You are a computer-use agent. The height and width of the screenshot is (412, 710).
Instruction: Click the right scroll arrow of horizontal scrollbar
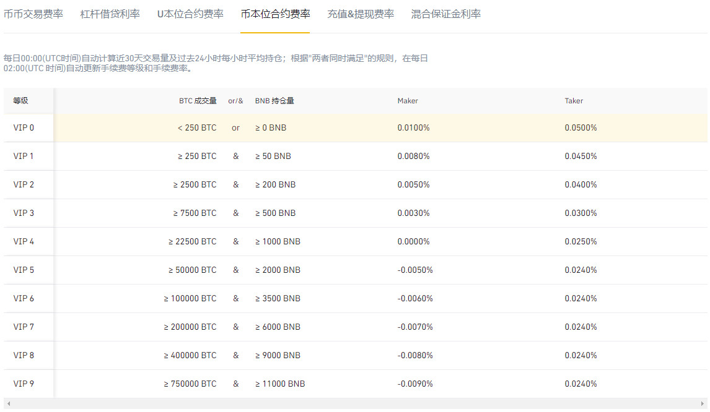point(702,404)
